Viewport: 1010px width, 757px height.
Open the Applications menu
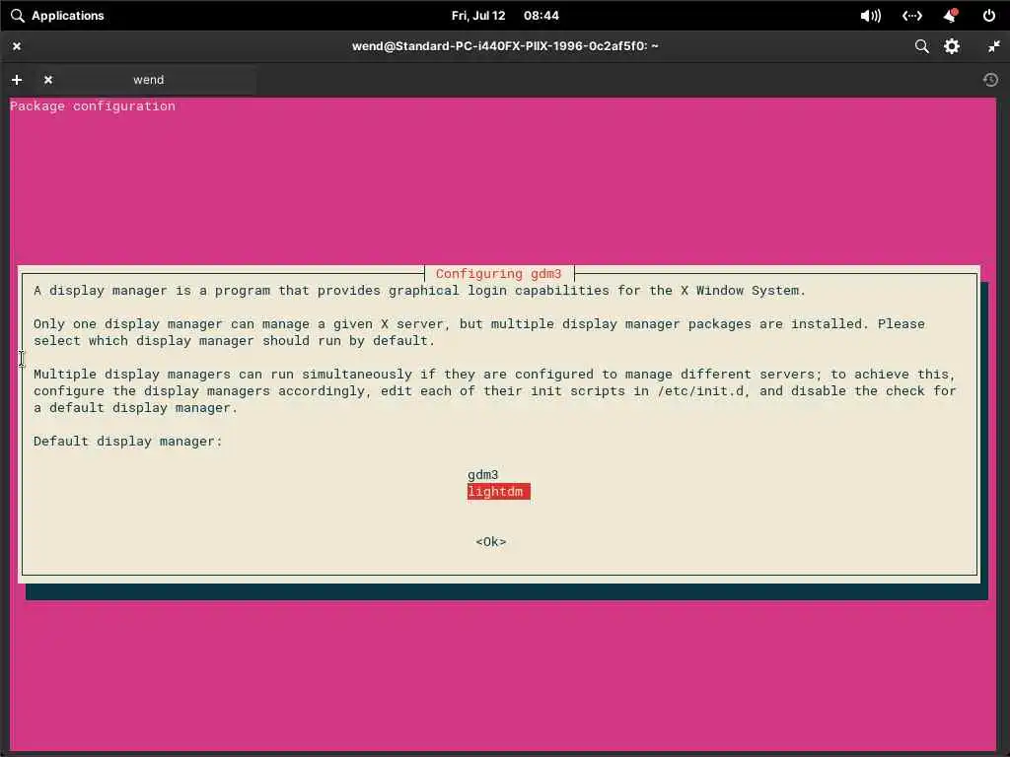(58, 16)
